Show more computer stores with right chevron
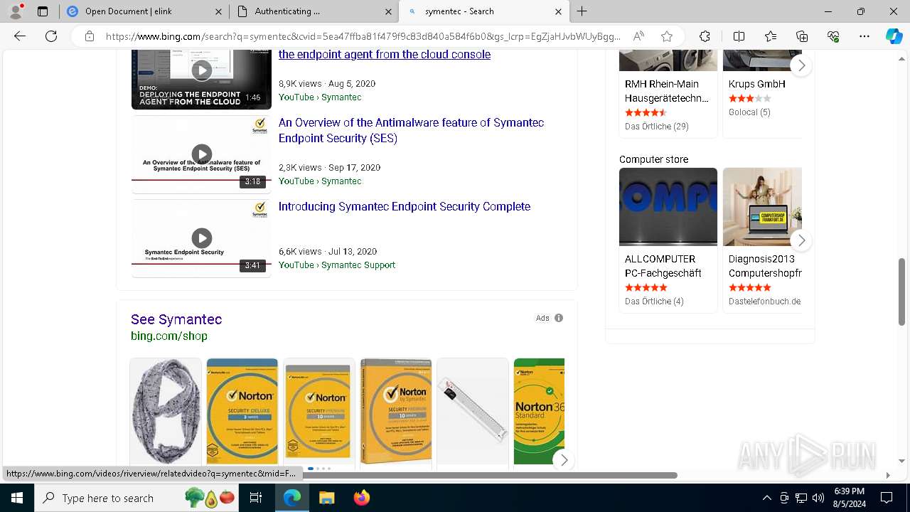The width and height of the screenshot is (910, 512). click(801, 240)
